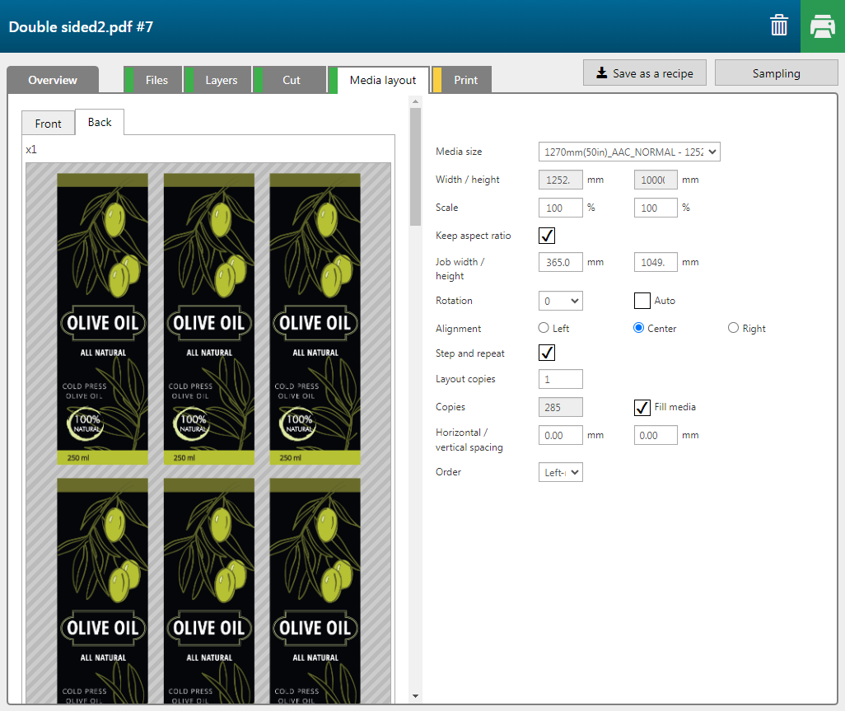Click the green printer icon
This screenshot has width=845, height=711.
point(822,26)
